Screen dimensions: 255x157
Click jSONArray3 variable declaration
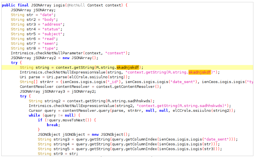click(54, 91)
